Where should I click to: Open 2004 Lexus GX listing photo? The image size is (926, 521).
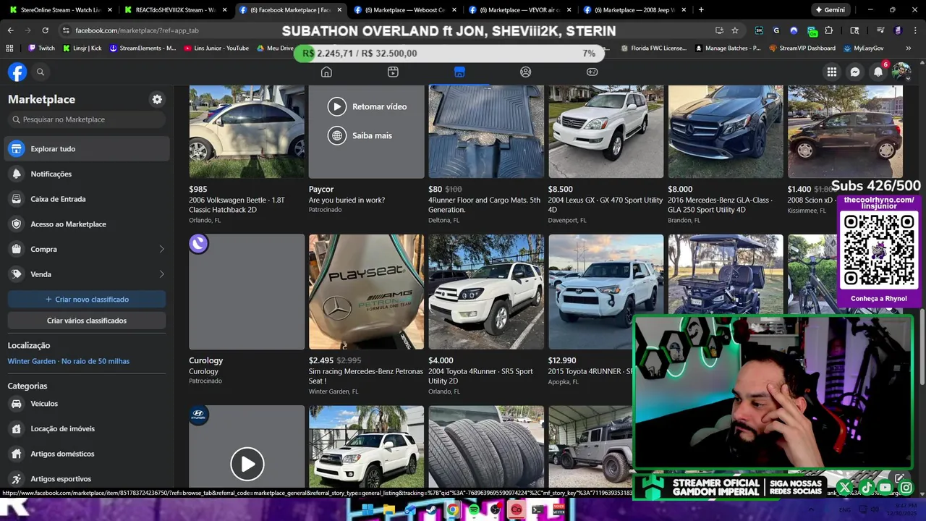click(606, 132)
